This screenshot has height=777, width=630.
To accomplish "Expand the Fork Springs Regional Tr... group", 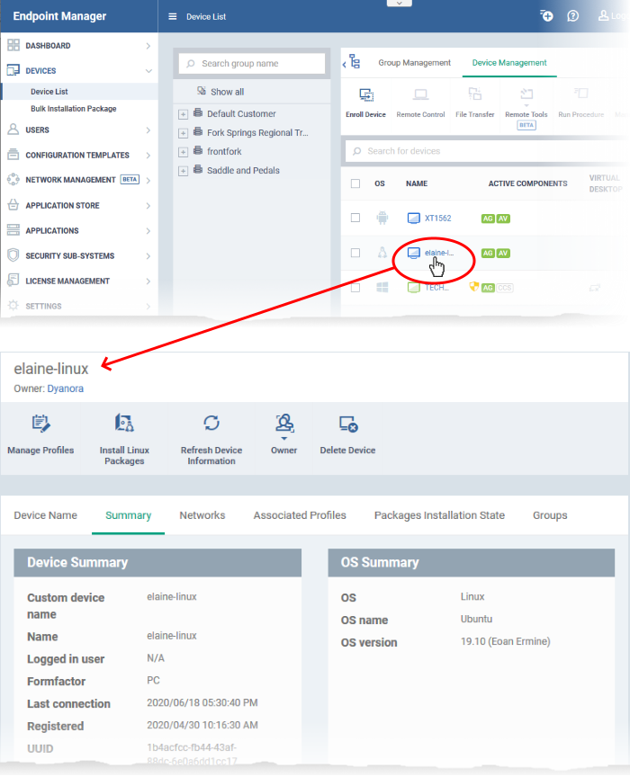I will coord(183,133).
